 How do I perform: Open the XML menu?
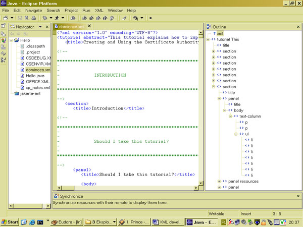(x=99, y=10)
